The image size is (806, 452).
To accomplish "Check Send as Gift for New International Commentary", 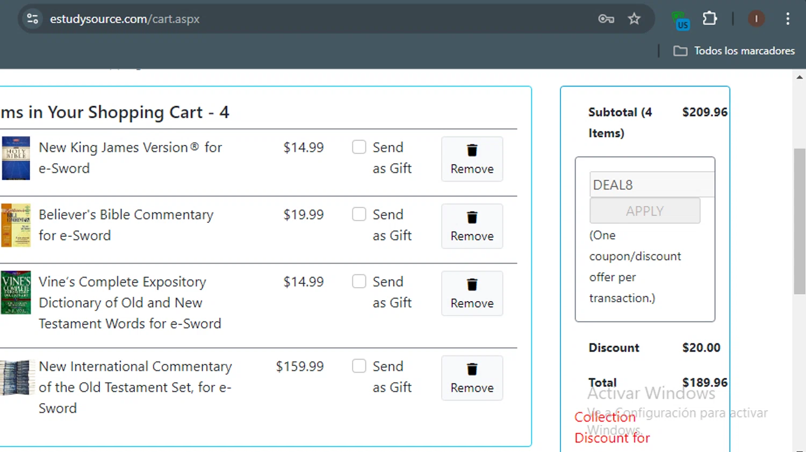I will click(x=359, y=366).
